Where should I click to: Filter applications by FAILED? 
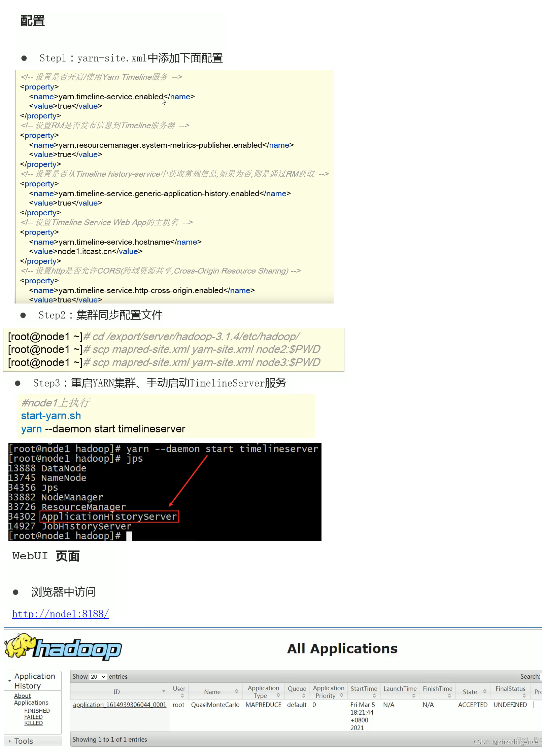coord(33,717)
